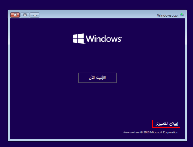The height and width of the screenshot is (147, 193).
Task: Close the Windows setup window
Action: click(15, 15)
